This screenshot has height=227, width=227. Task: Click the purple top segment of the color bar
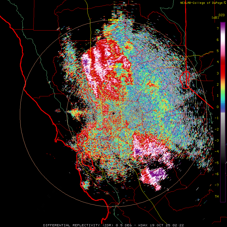pos(223,25)
